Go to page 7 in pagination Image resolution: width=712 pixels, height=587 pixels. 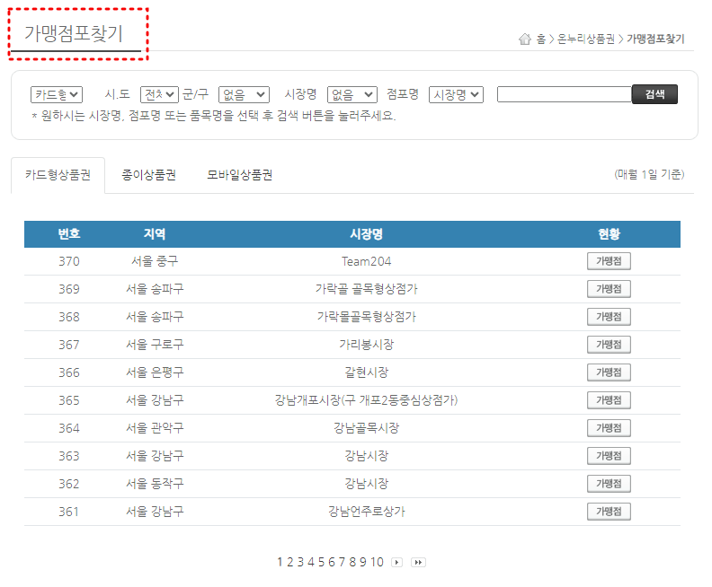(x=342, y=562)
